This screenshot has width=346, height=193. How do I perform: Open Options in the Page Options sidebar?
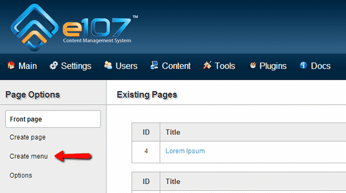tap(21, 175)
